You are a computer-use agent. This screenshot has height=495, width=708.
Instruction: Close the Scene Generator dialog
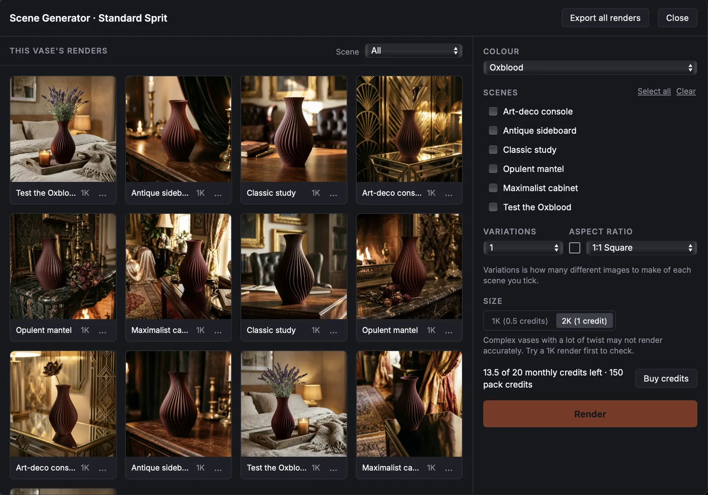pos(677,18)
